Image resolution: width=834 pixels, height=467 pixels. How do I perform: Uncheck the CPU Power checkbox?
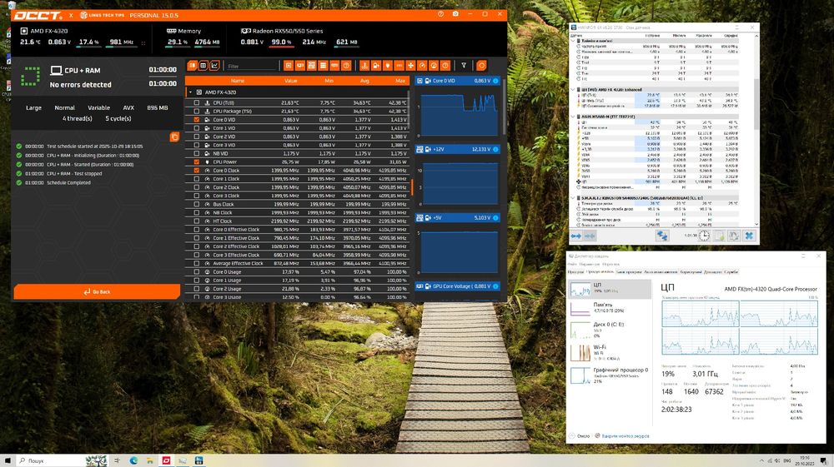[197, 161]
